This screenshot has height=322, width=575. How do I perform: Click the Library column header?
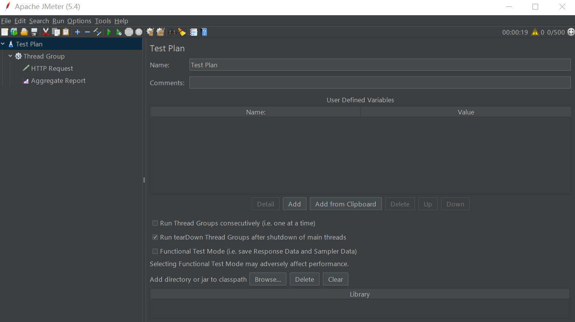[360, 294]
